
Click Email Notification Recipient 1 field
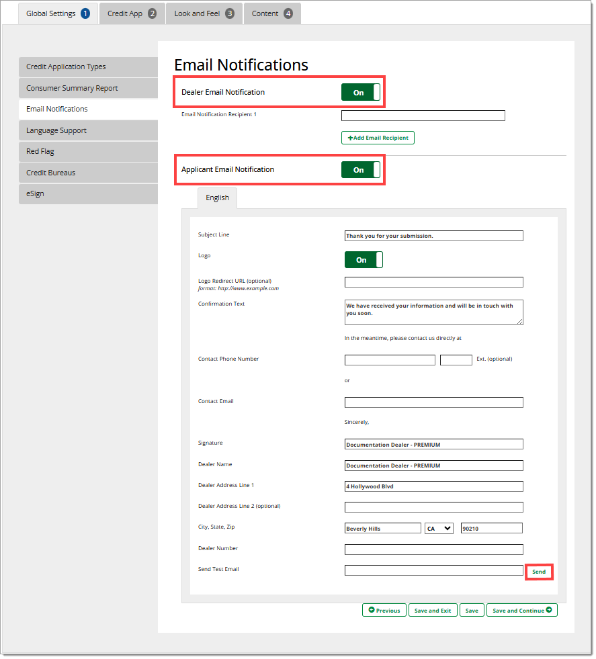[423, 116]
